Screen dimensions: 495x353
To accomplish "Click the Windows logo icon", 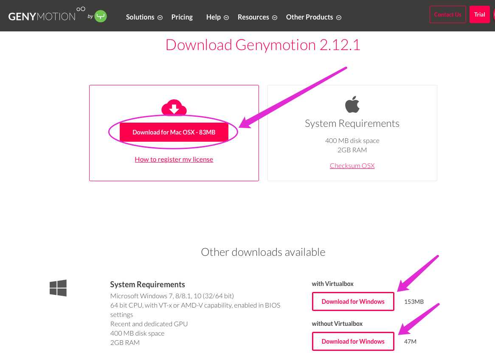I will click(x=58, y=288).
